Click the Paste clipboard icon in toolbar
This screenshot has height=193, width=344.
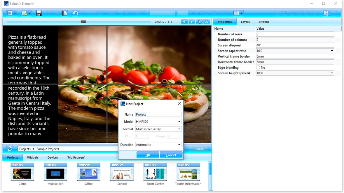[64, 13]
